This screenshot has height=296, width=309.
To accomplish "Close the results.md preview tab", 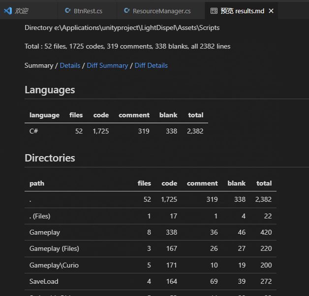I will (271, 10).
